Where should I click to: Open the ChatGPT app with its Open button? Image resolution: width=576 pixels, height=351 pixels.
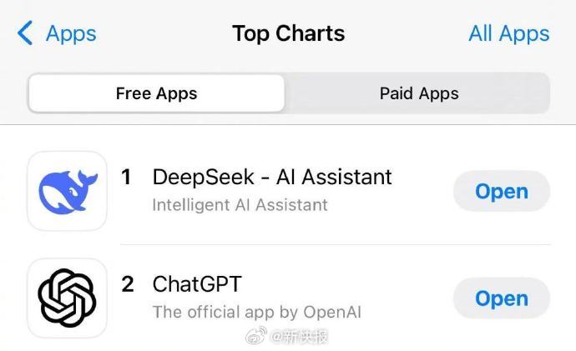[502, 298]
